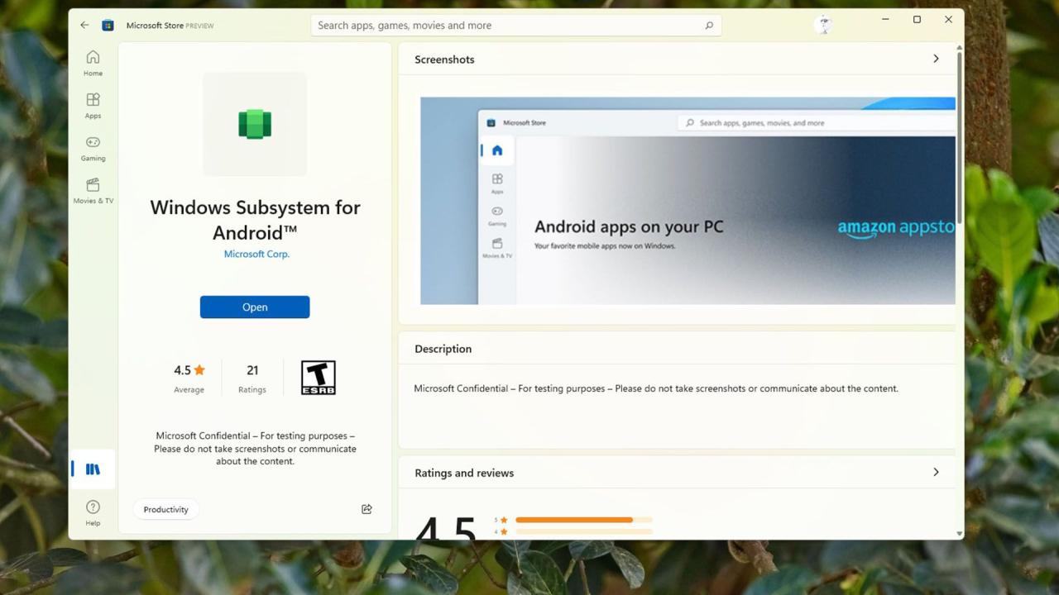Image resolution: width=1059 pixels, height=595 pixels.
Task: Click the Description heading
Action: click(443, 349)
